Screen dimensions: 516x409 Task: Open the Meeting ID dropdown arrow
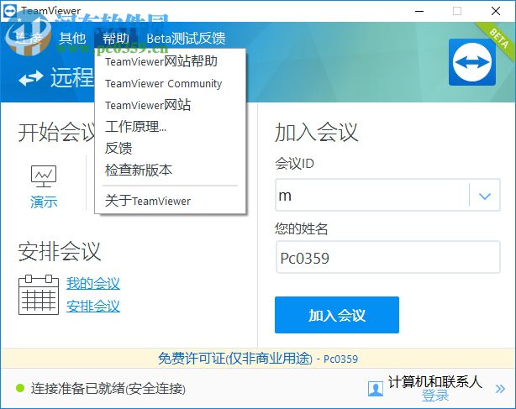pyautogui.click(x=485, y=196)
